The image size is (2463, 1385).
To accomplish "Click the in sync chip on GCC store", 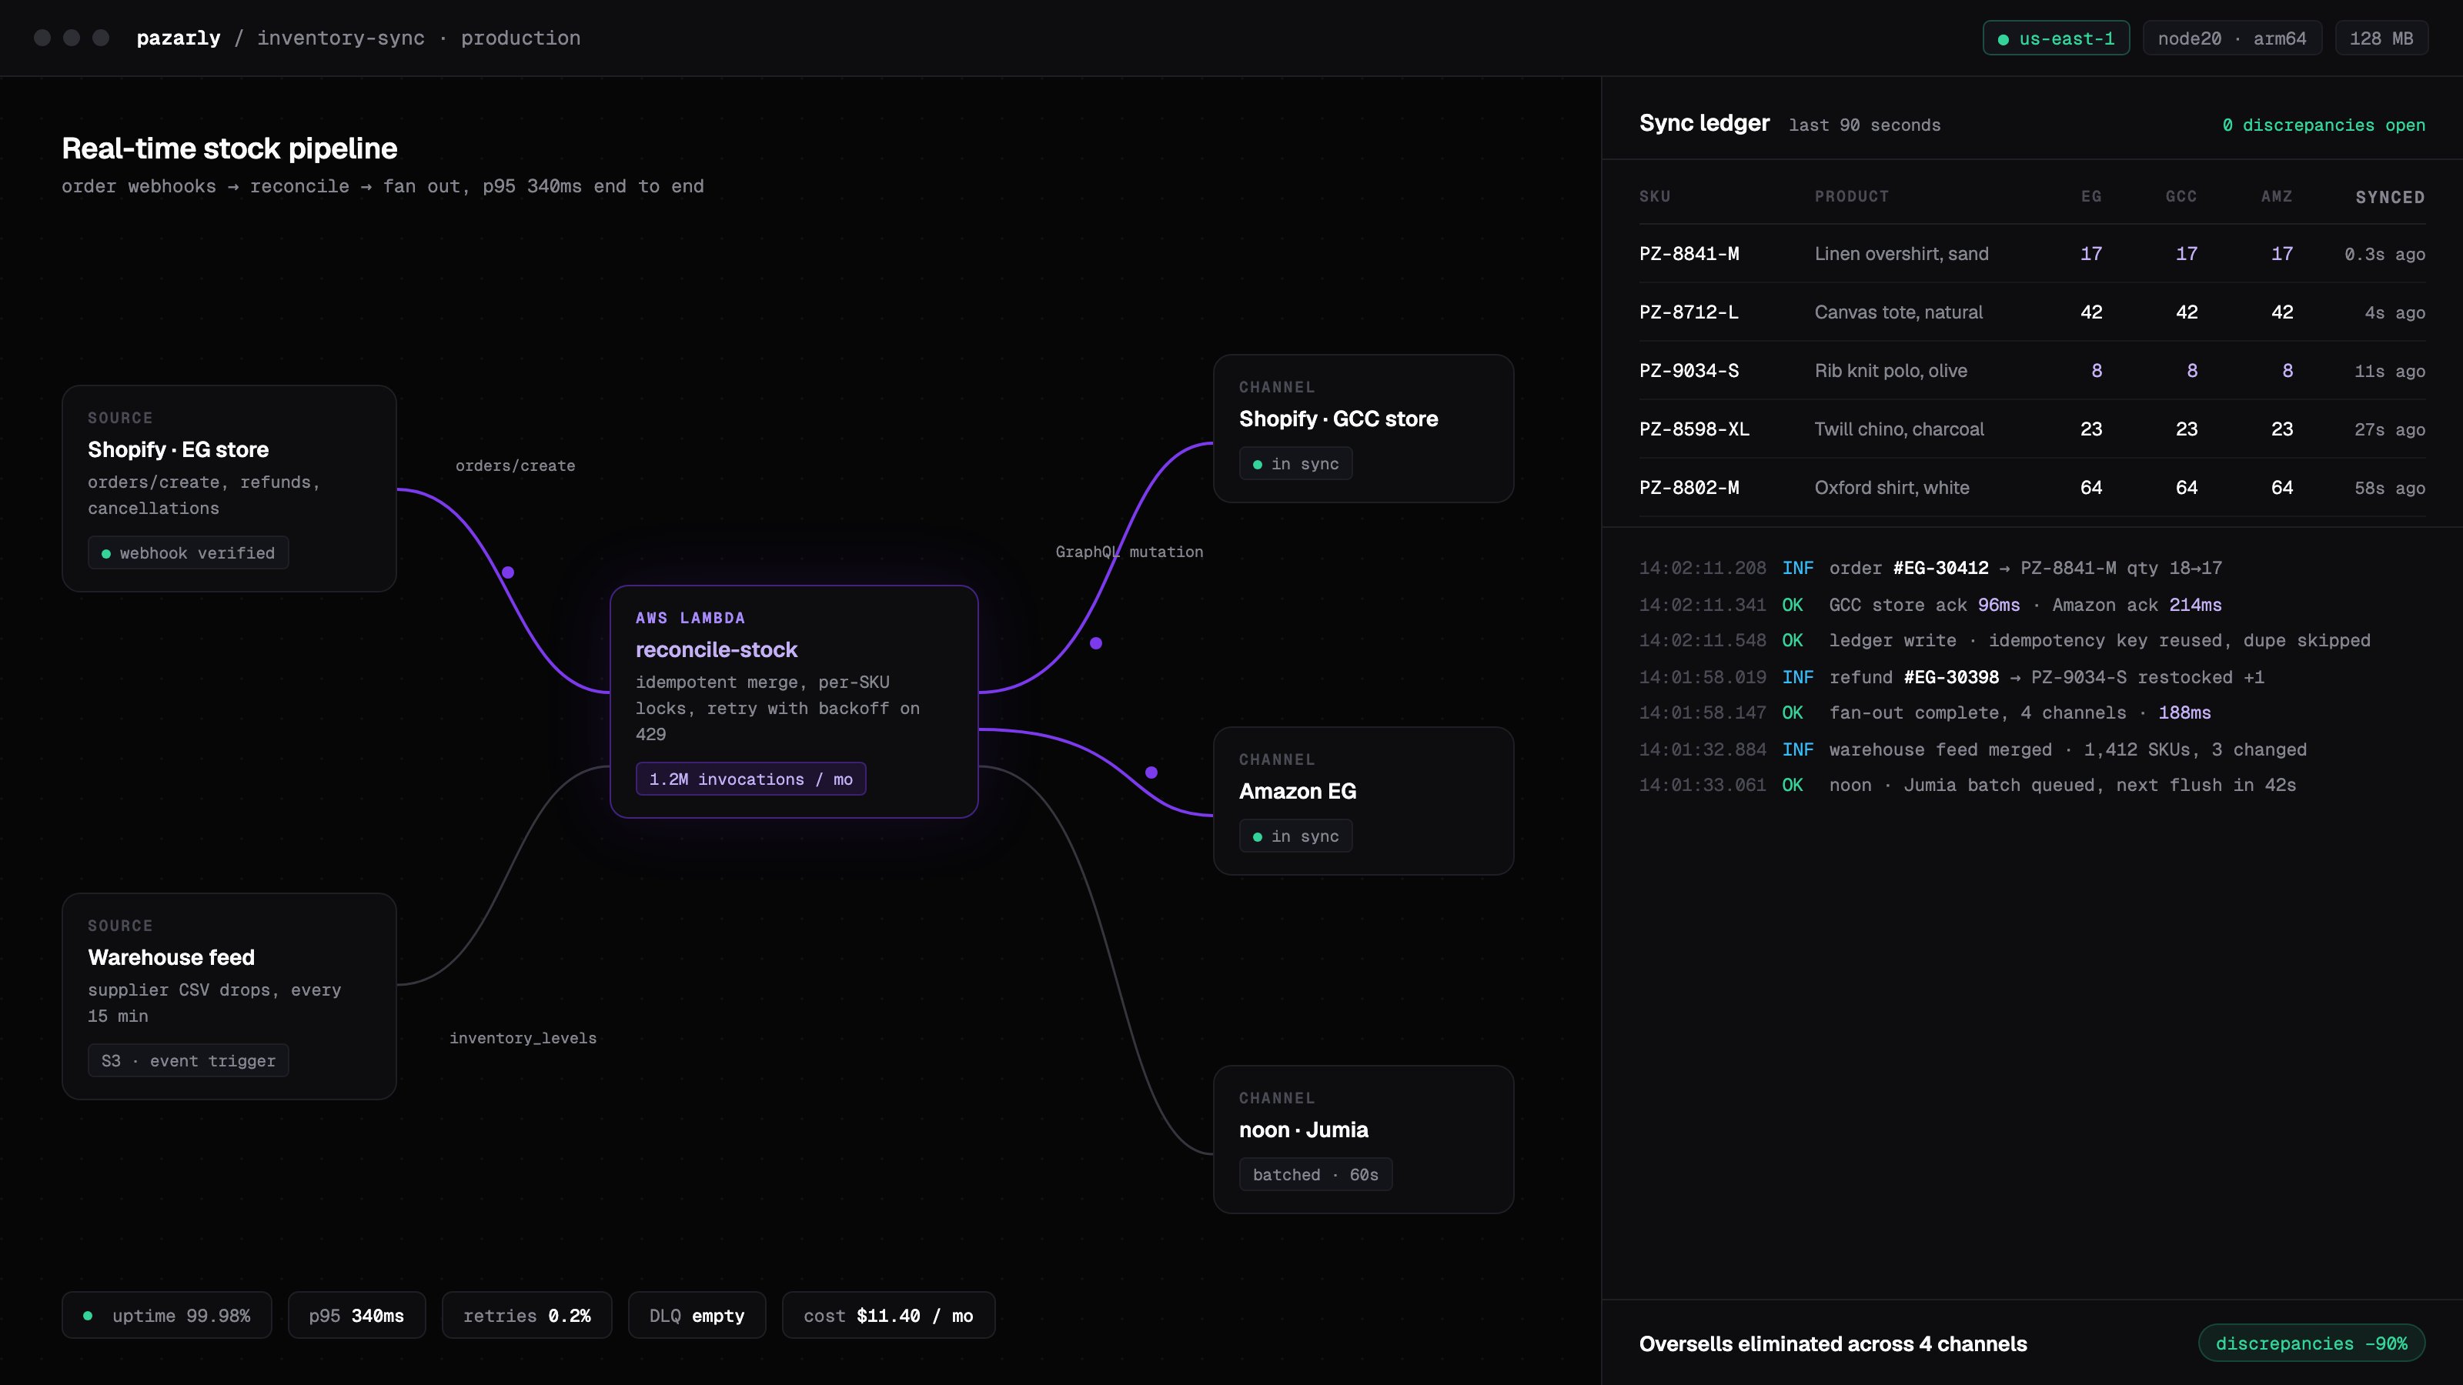I will coord(1295,463).
